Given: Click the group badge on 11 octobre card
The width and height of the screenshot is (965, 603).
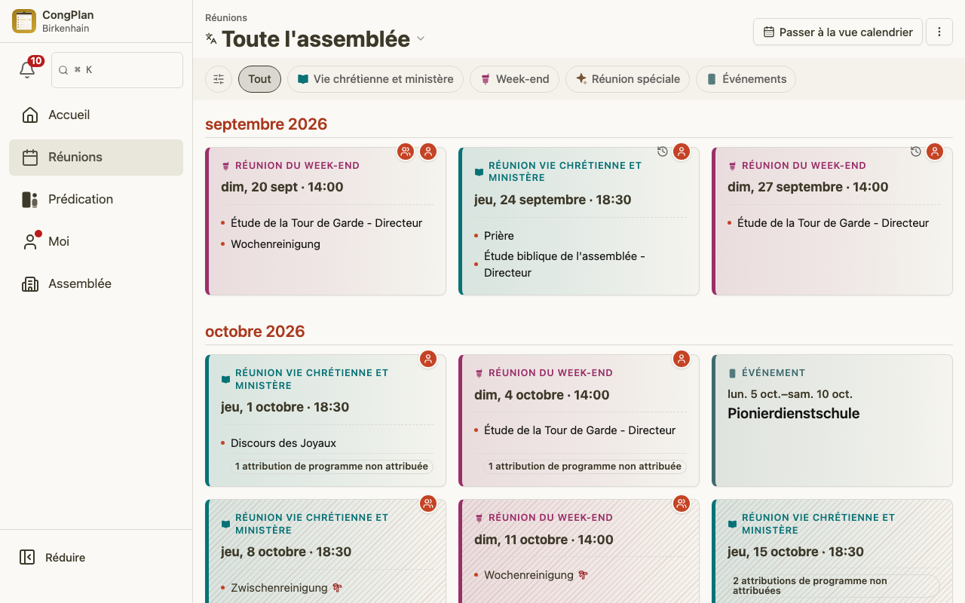Looking at the screenshot, I should 682,504.
